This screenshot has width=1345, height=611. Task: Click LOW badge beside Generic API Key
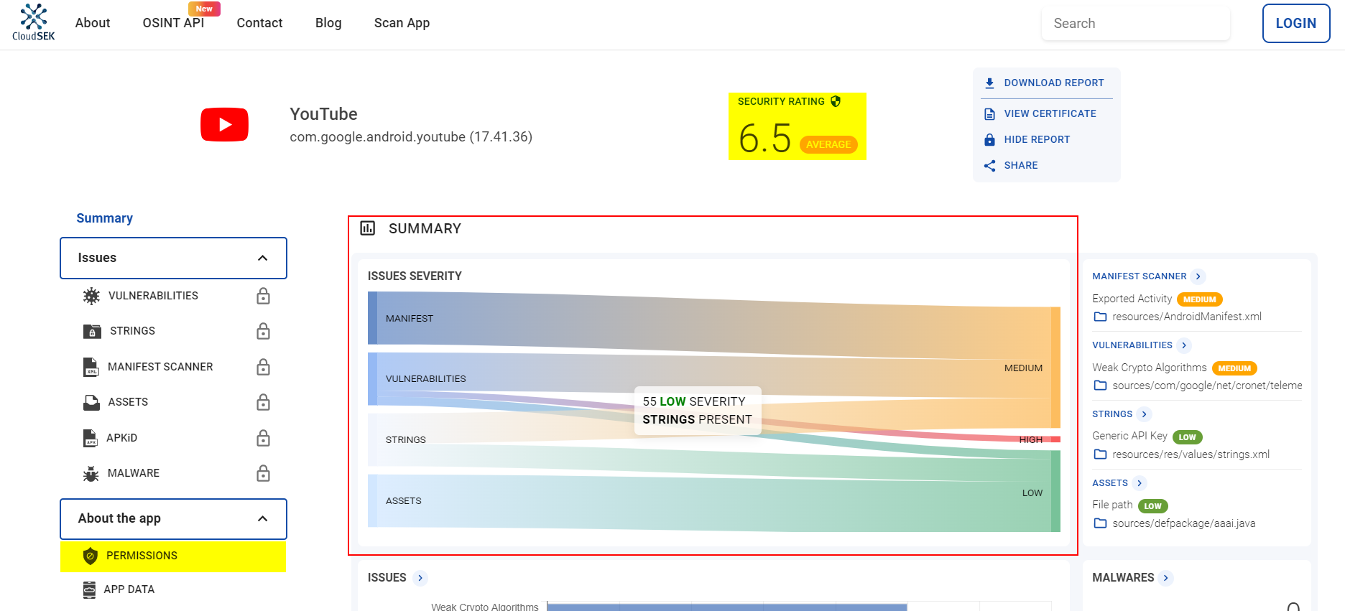[1187, 437]
